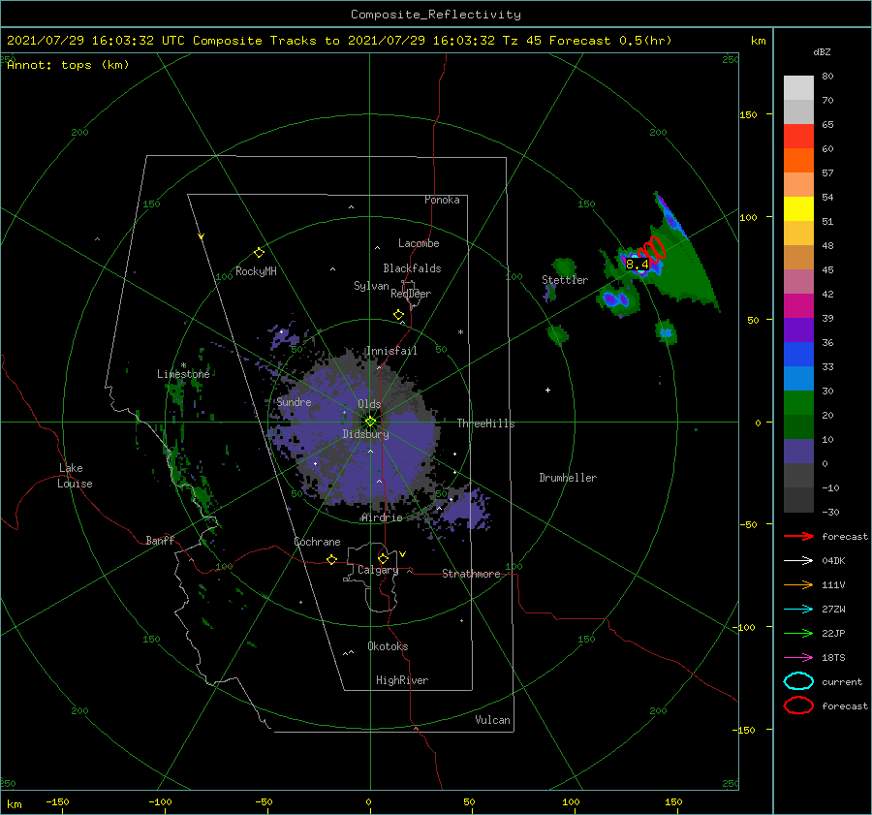Click the Ponoka city label
Image resolution: width=872 pixels, height=815 pixels.
(x=442, y=200)
